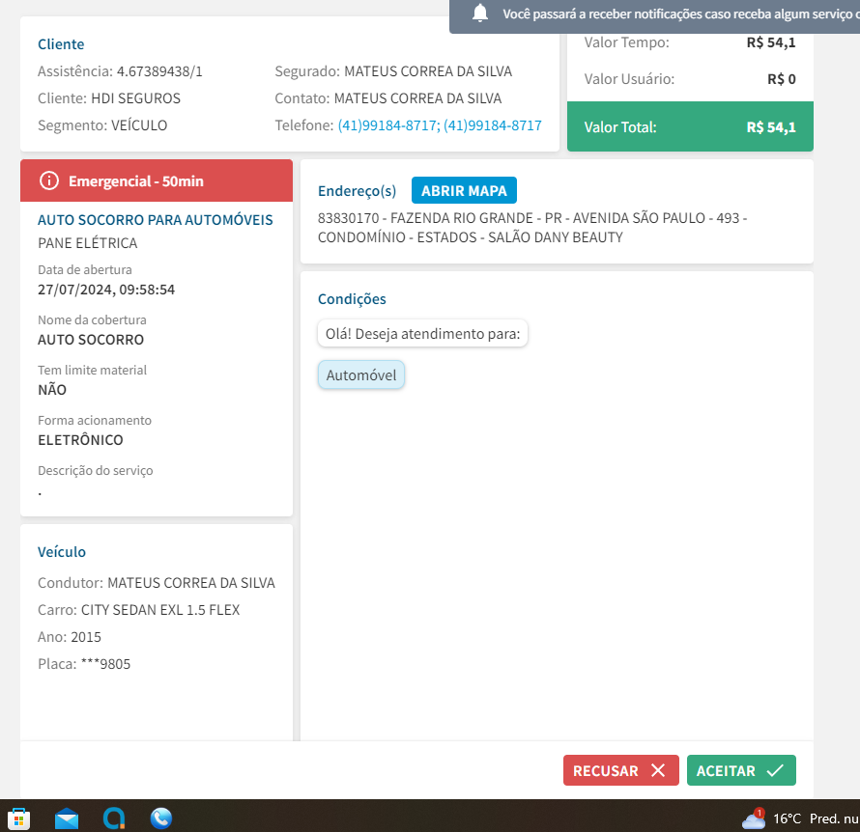Image resolution: width=860 pixels, height=832 pixels.
Task: Click the car model CITY SEDAN EXL 1.5 FLEX
Action: click(160, 610)
